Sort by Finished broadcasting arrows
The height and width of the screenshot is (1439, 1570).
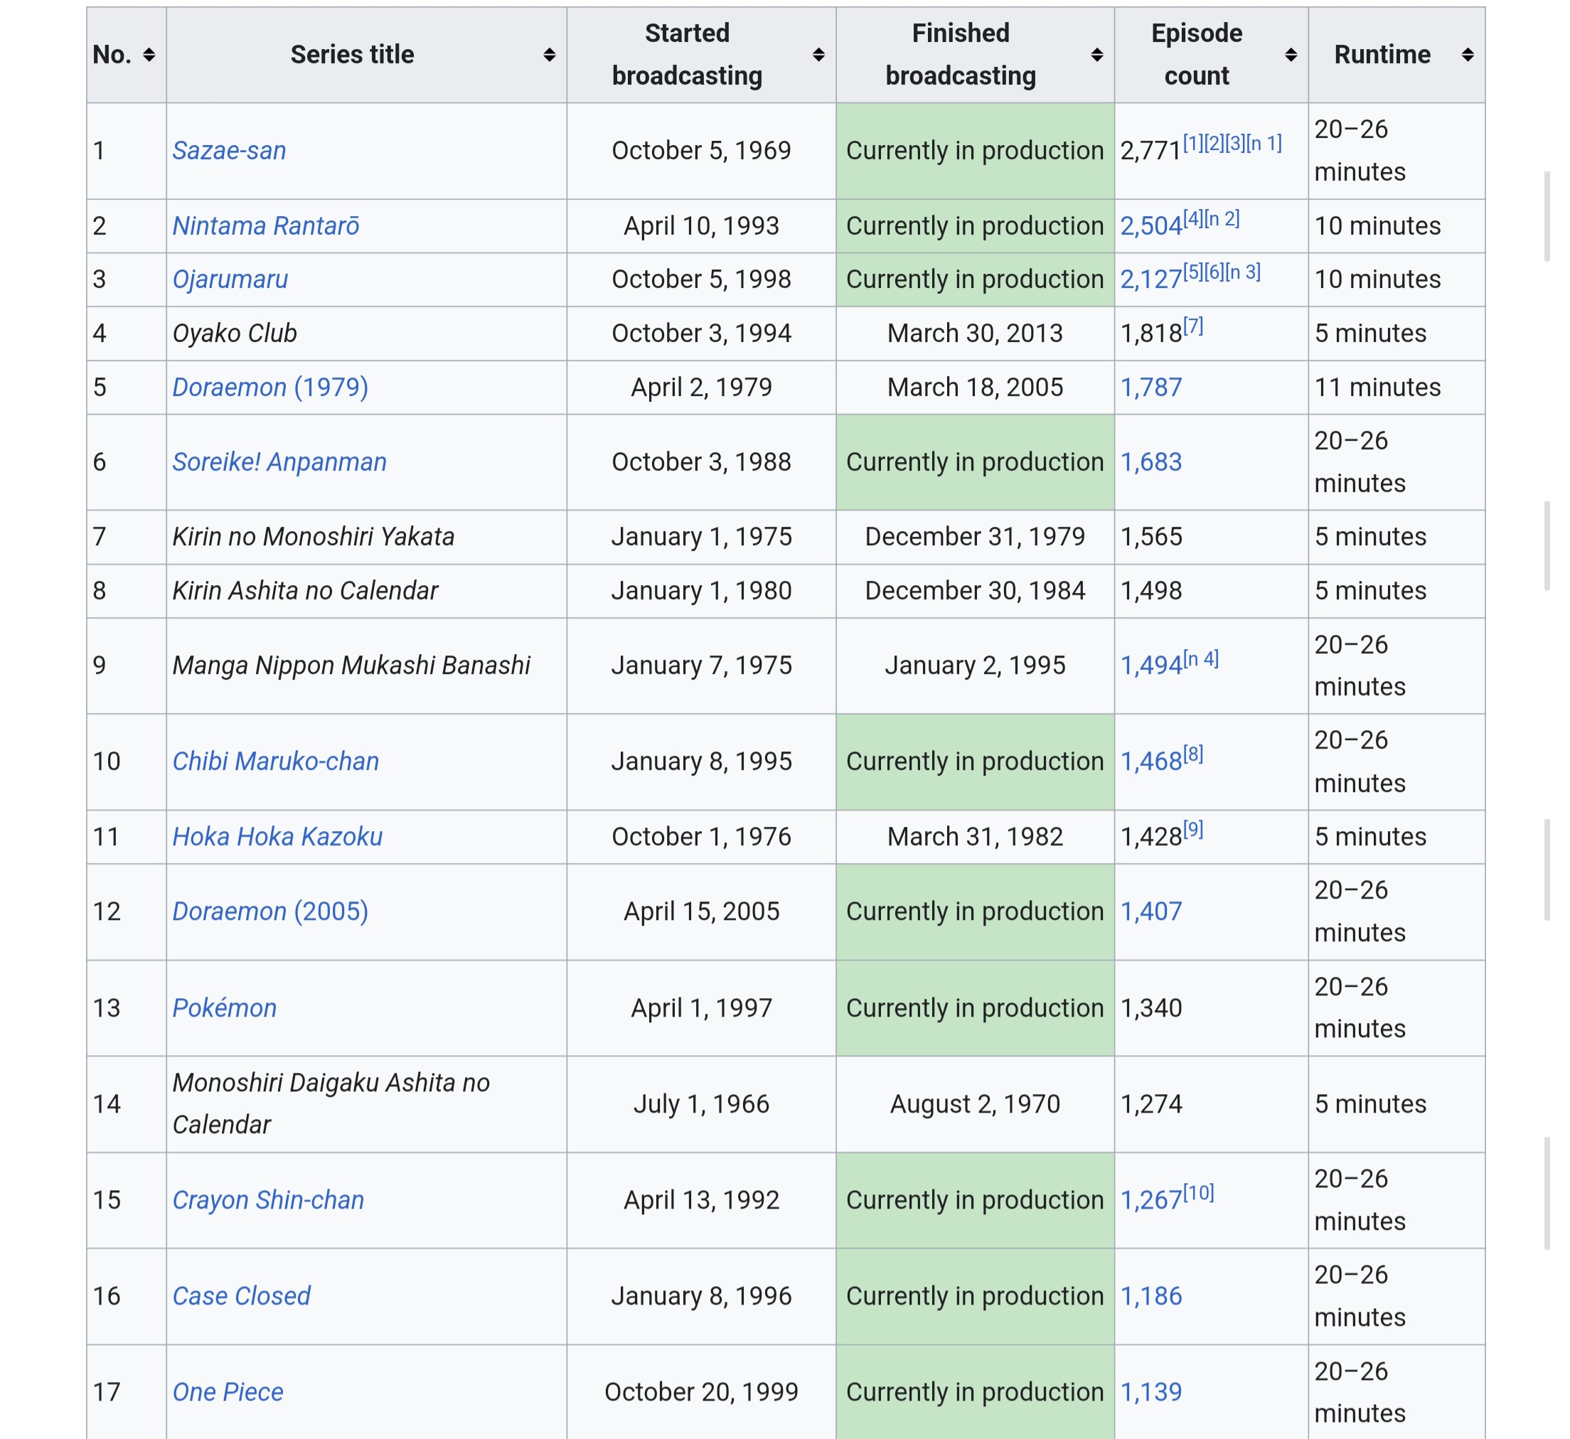tap(1096, 55)
